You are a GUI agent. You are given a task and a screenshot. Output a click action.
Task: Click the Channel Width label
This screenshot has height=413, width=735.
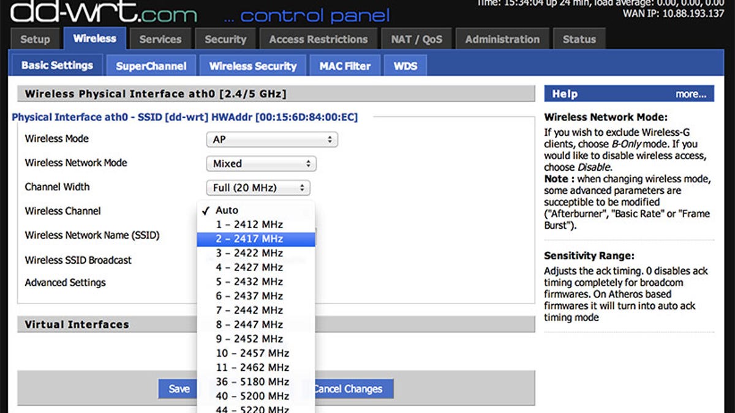tap(57, 187)
